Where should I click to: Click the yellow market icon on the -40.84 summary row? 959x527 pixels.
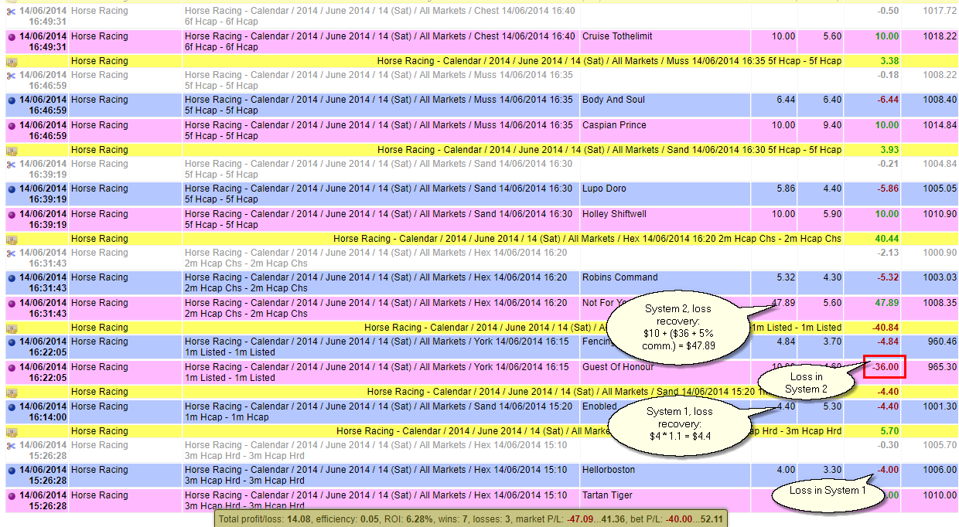tap(11, 328)
